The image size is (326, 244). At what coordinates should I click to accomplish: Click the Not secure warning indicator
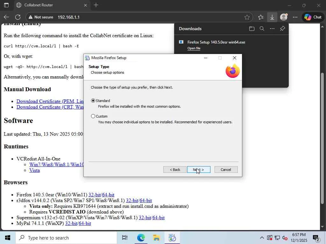(x=41, y=17)
